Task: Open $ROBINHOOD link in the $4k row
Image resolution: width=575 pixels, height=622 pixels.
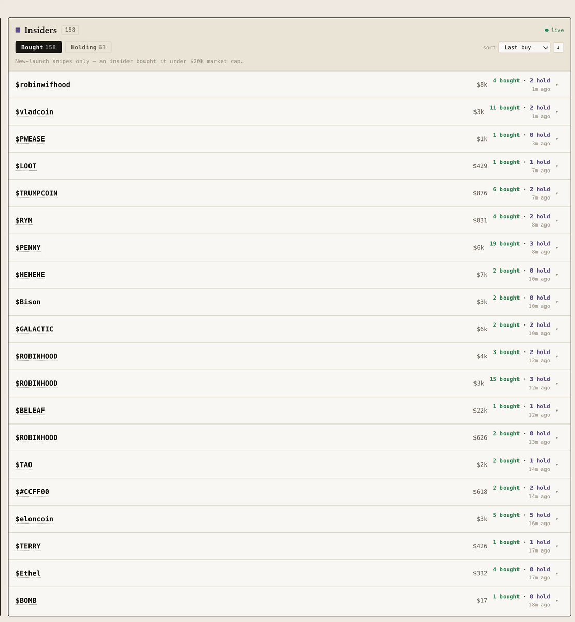Action: pyautogui.click(x=37, y=356)
